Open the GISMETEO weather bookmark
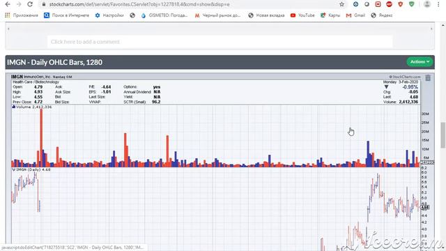This screenshot has width=446, height=251. coord(164,15)
